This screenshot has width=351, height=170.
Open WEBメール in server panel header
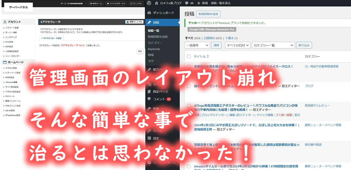coord(96,4)
